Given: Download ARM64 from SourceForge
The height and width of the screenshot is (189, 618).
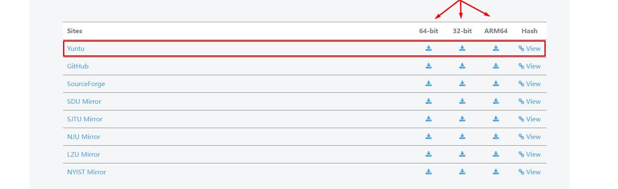Looking at the screenshot, I should [496, 84].
